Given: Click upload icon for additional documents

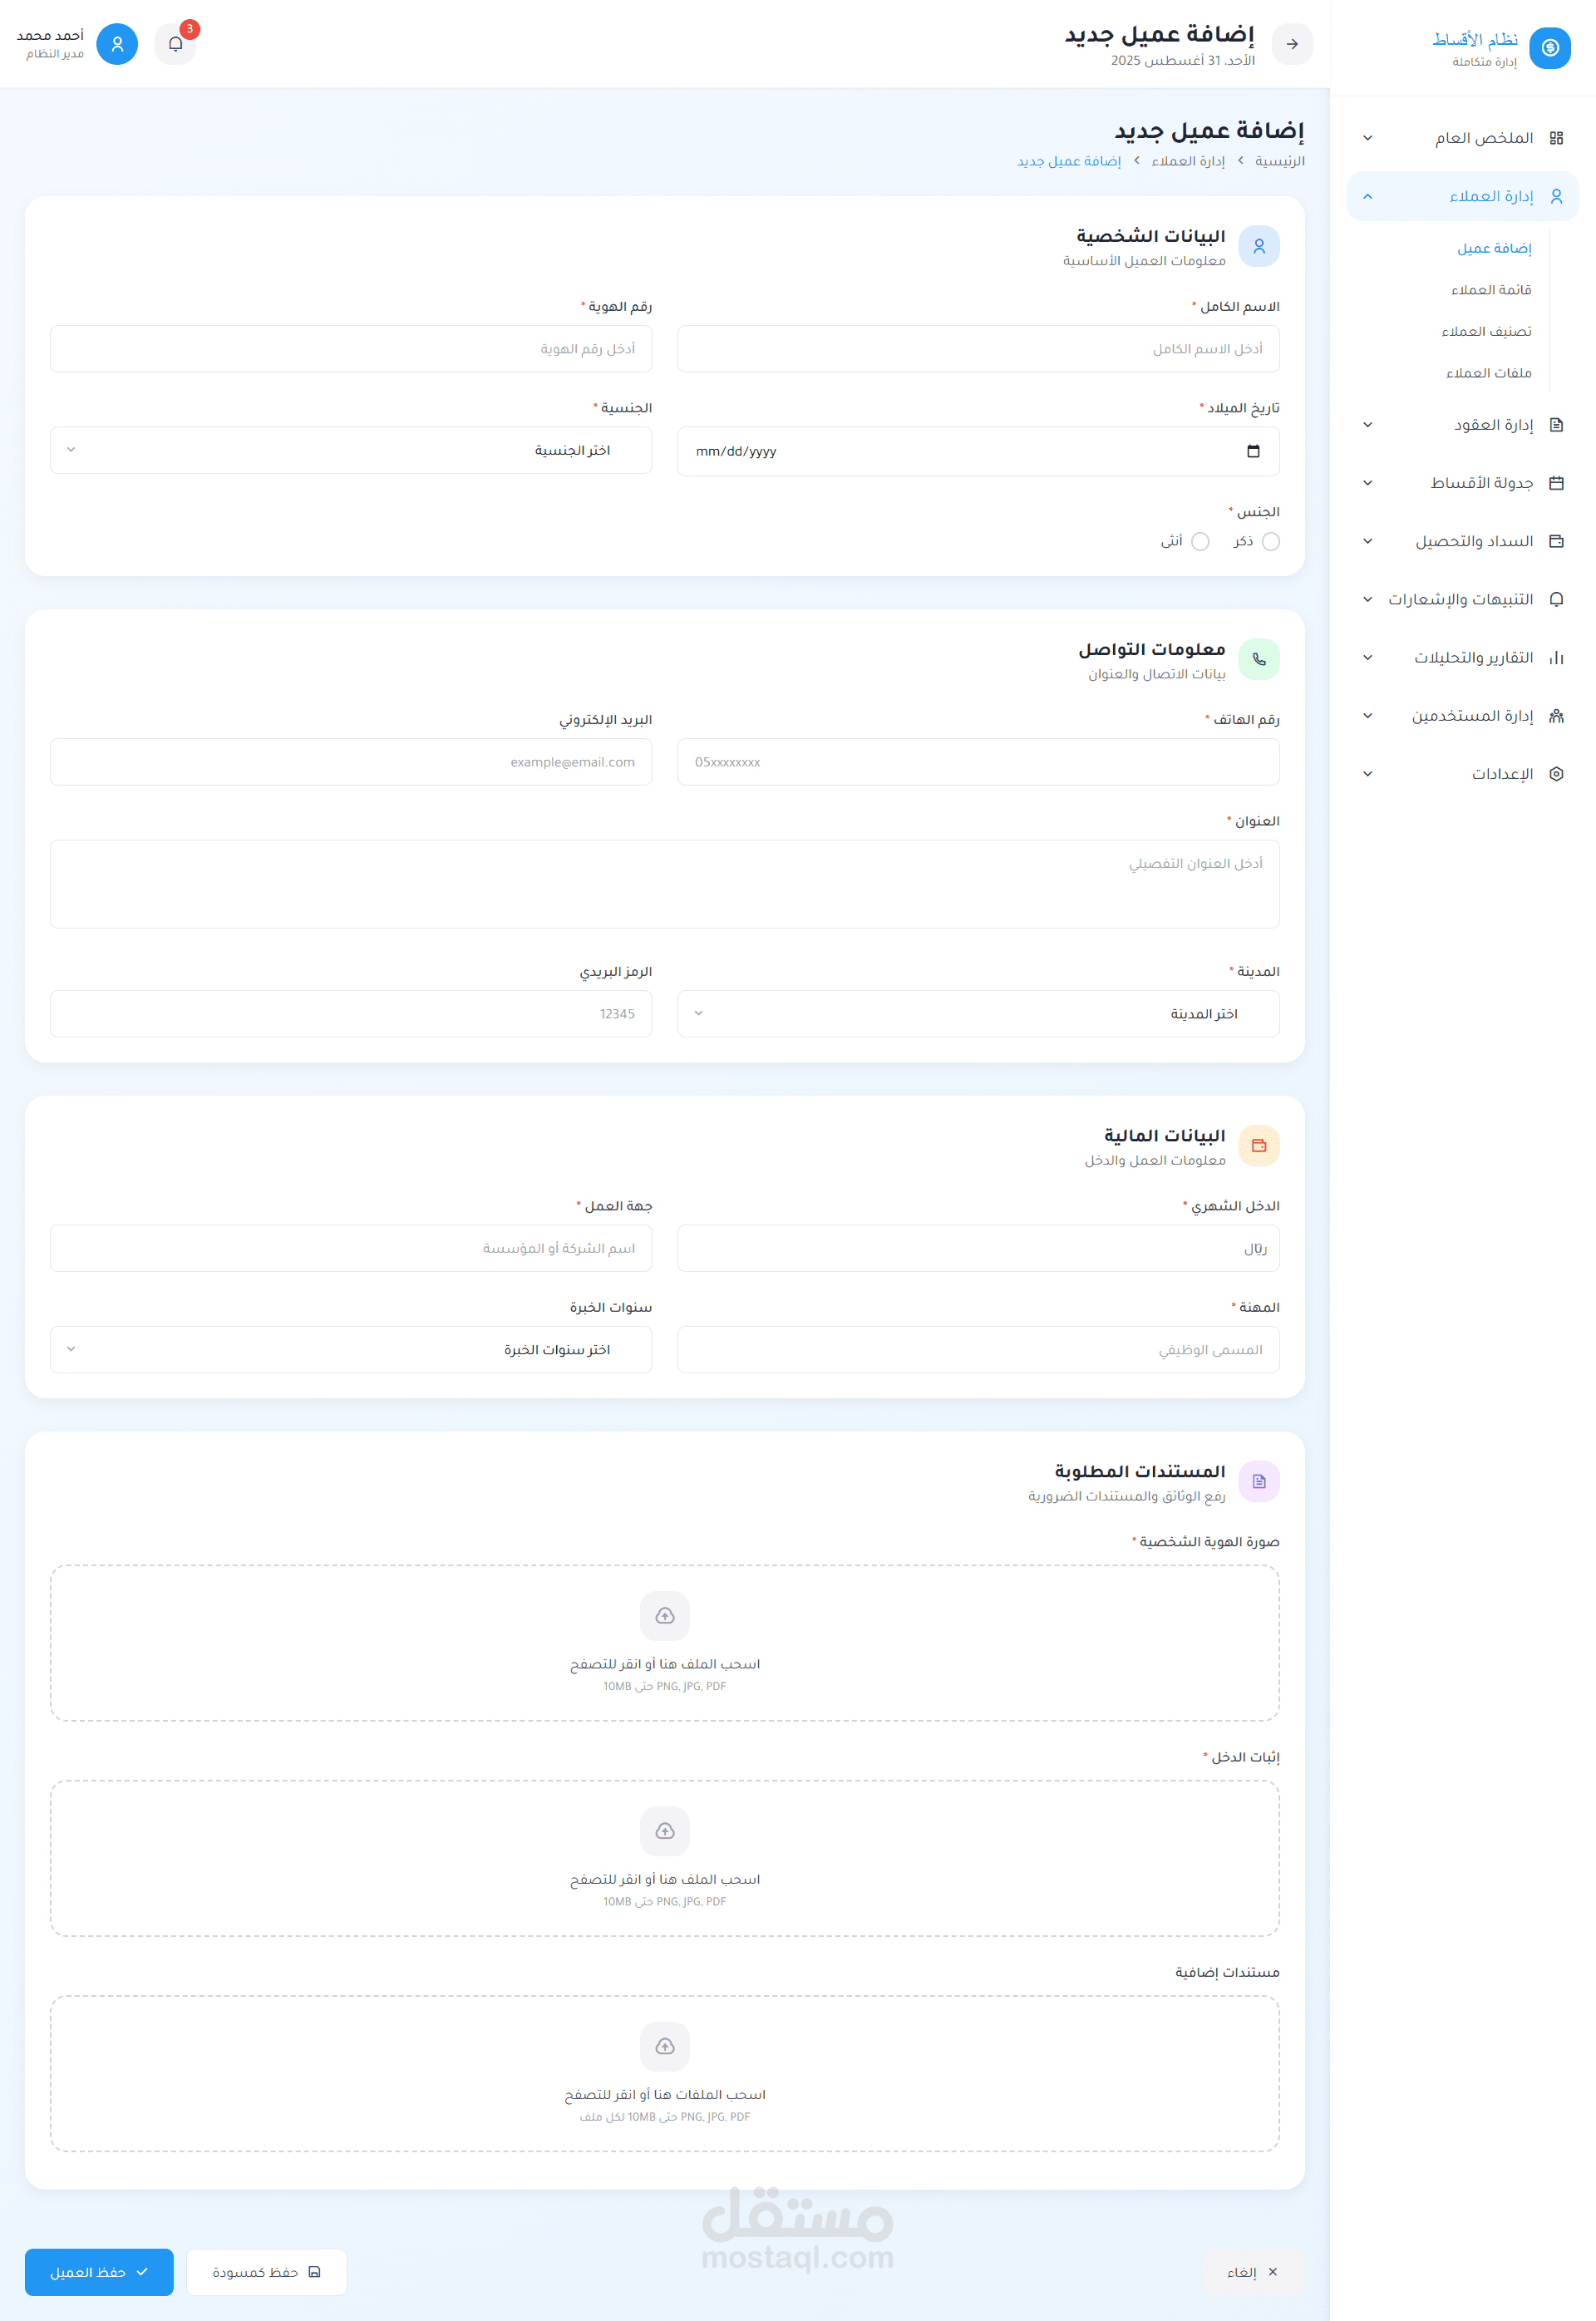Looking at the screenshot, I should (665, 2046).
